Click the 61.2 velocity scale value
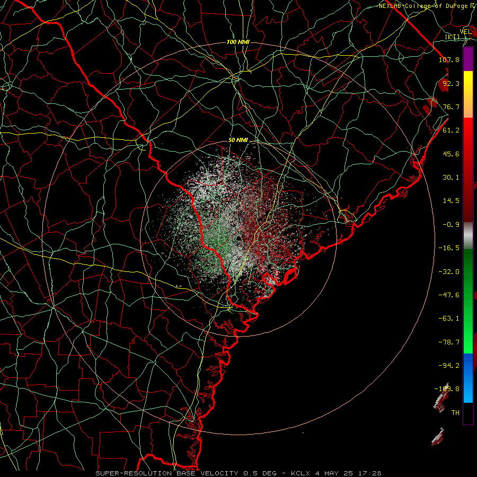The height and width of the screenshot is (477, 477). pos(451,130)
